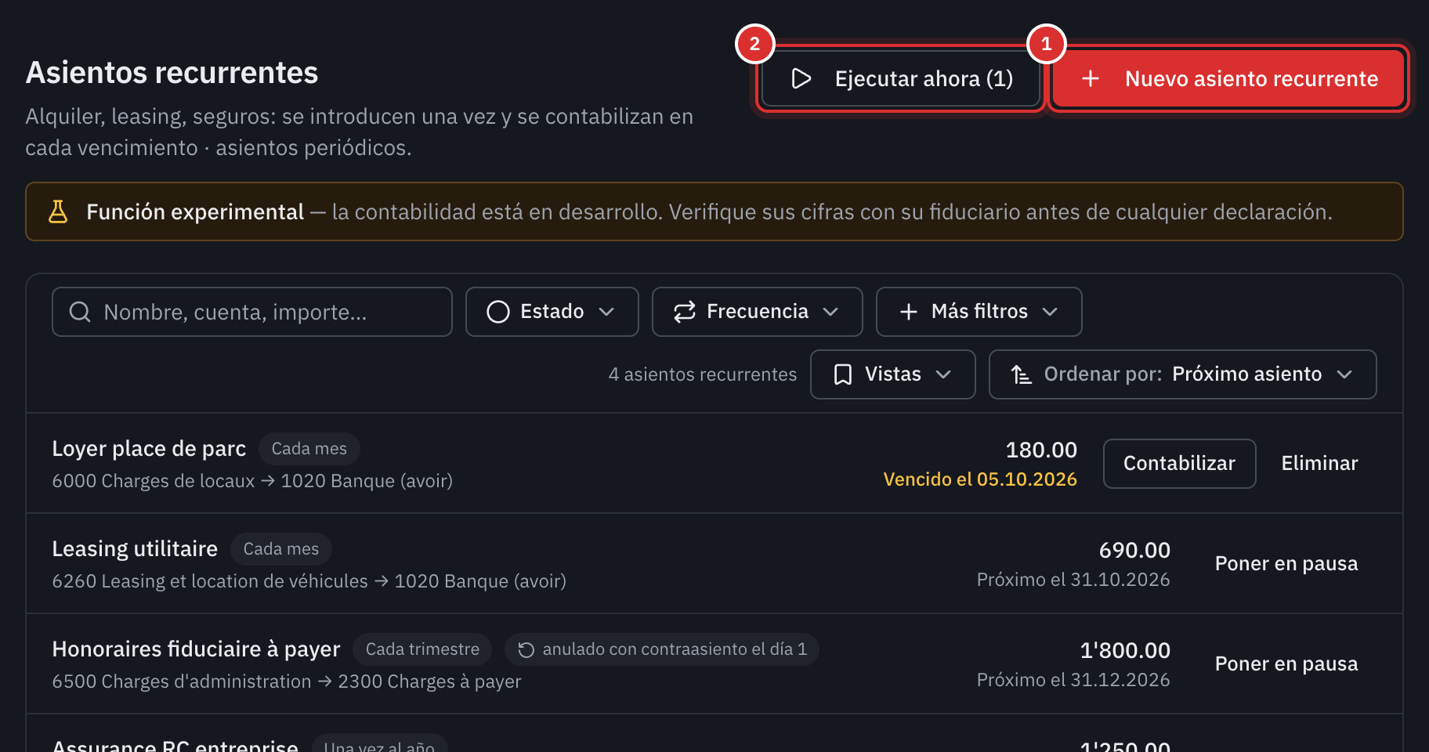Poner en pausa Honoraires fiduciaire à payer
The height and width of the screenshot is (752, 1429).
[1286, 664]
